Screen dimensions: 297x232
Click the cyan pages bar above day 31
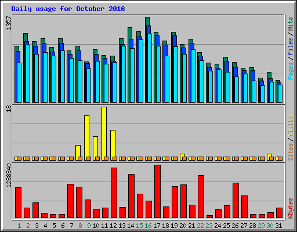point(280,93)
